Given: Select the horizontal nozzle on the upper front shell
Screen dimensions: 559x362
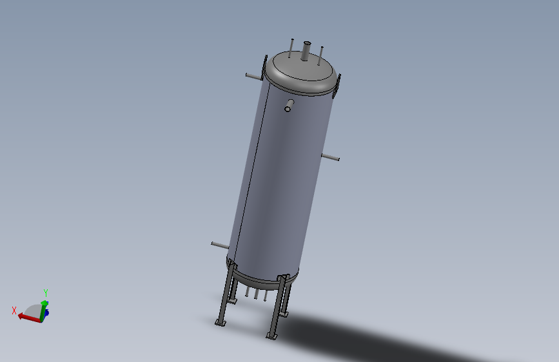Looking at the screenshot, I should (x=289, y=106).
